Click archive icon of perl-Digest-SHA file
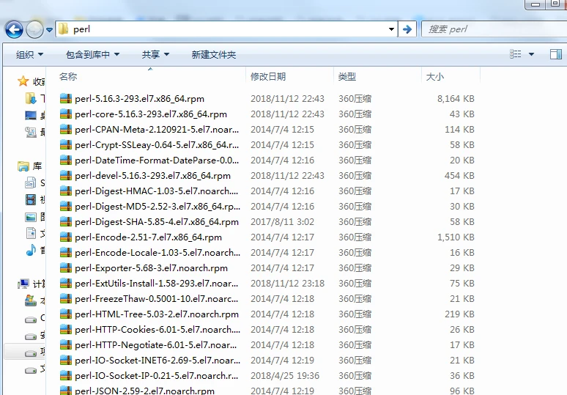This screenshot has height=395, width=567. point(66,221)
